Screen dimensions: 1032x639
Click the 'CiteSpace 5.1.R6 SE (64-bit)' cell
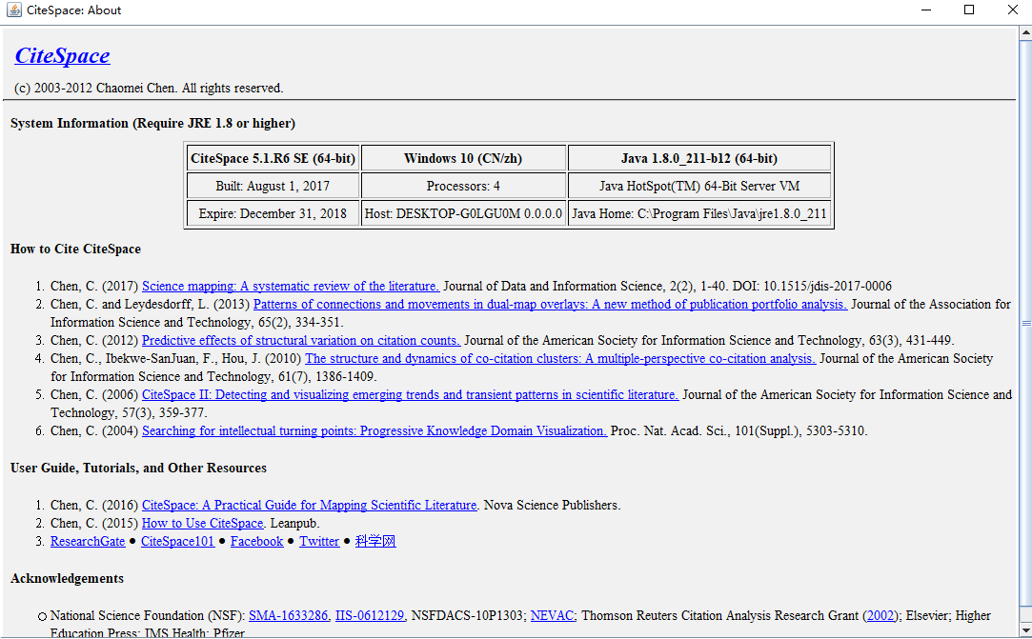point(273,159)
